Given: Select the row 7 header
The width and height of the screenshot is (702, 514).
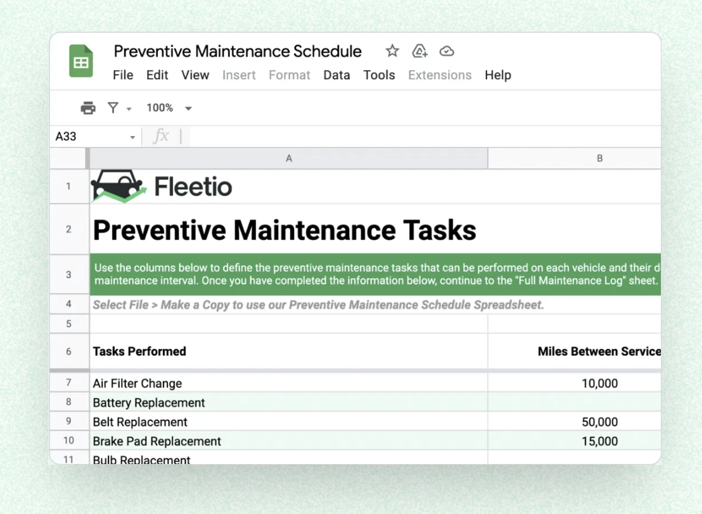Looking at the screenshot, I should click(x=69, y=383).
